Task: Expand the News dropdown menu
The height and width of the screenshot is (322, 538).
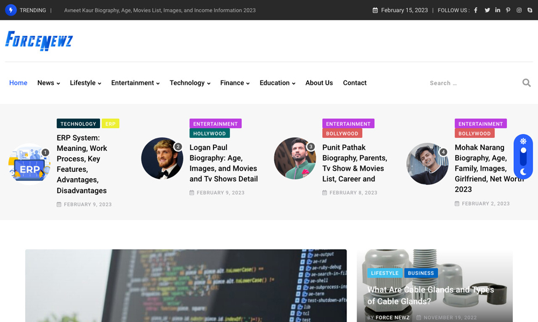Action: 48,83
